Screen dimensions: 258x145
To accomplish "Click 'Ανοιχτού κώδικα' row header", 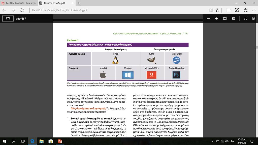I will pos(77,54).
